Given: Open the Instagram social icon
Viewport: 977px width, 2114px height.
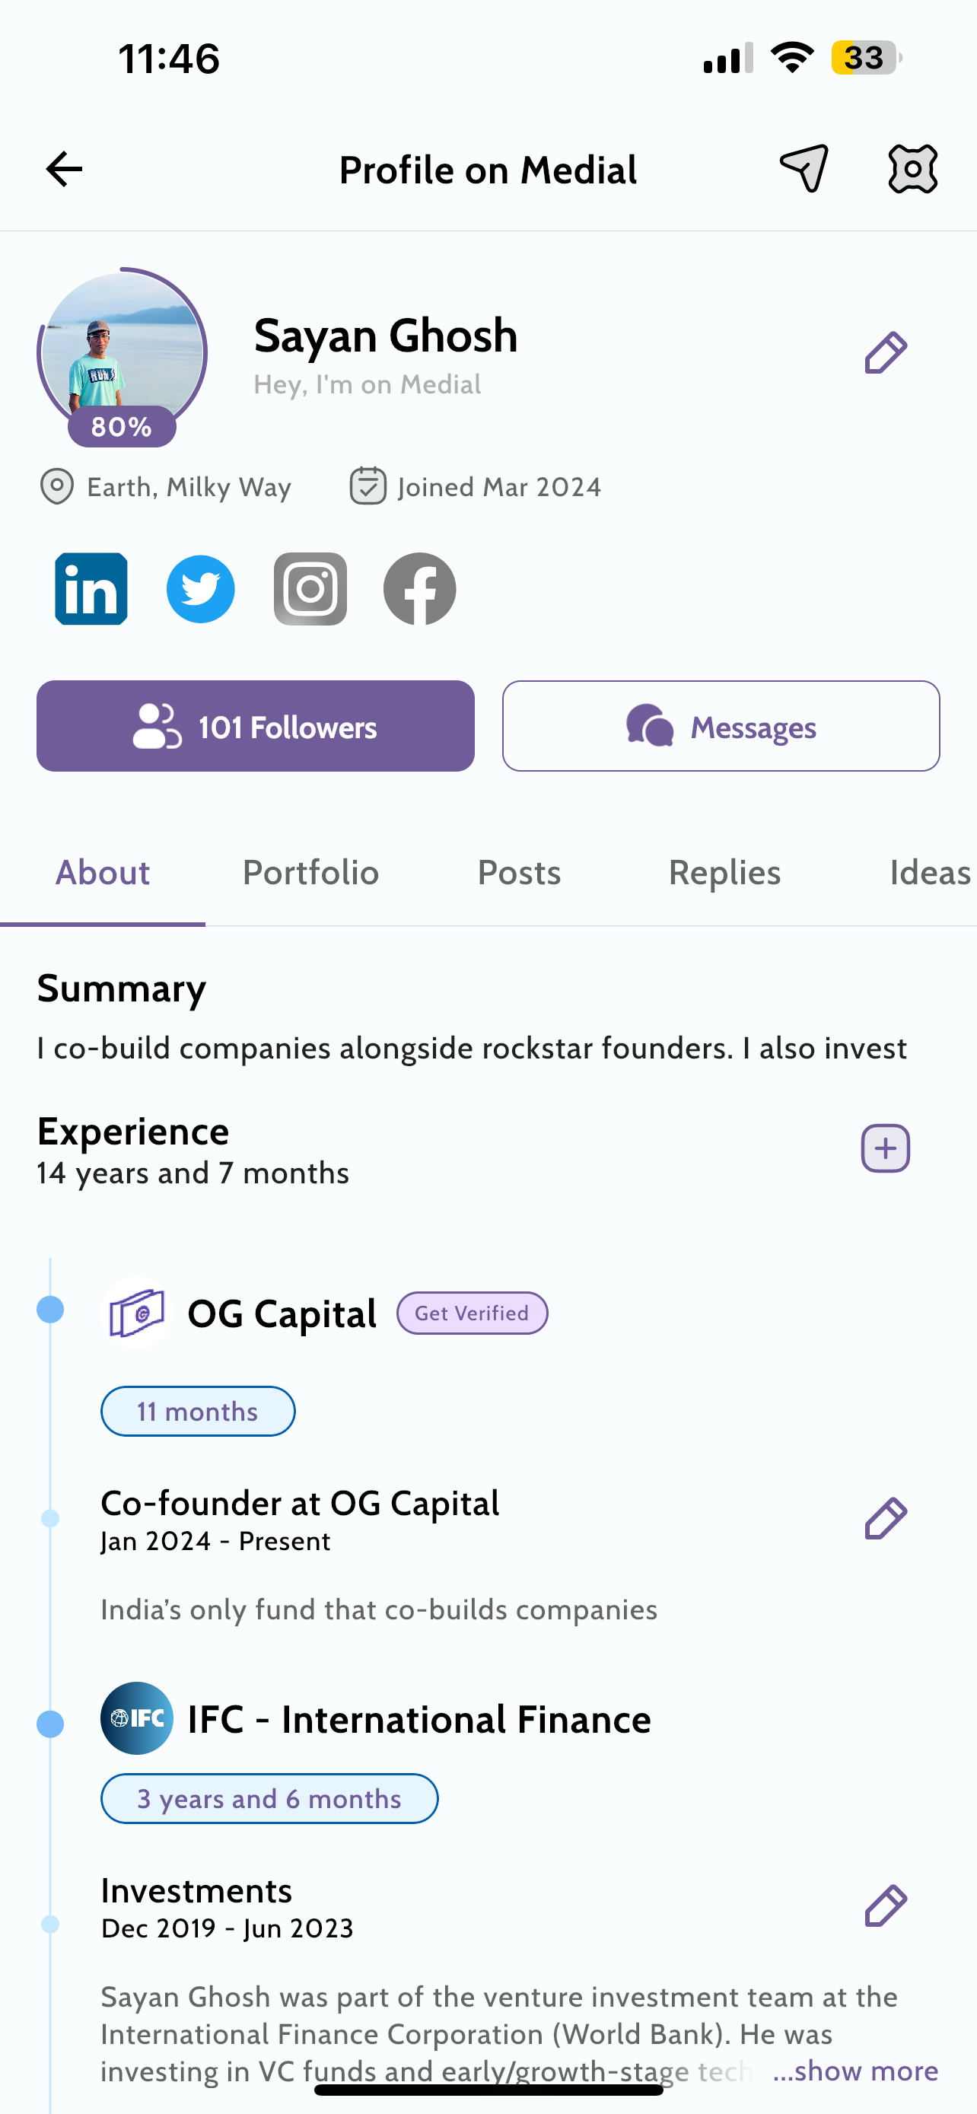Looking at the screenshot, I should click(x=310, y=588).
